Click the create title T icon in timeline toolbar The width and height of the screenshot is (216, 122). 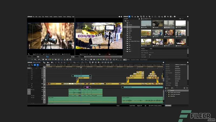coord(90,63)
